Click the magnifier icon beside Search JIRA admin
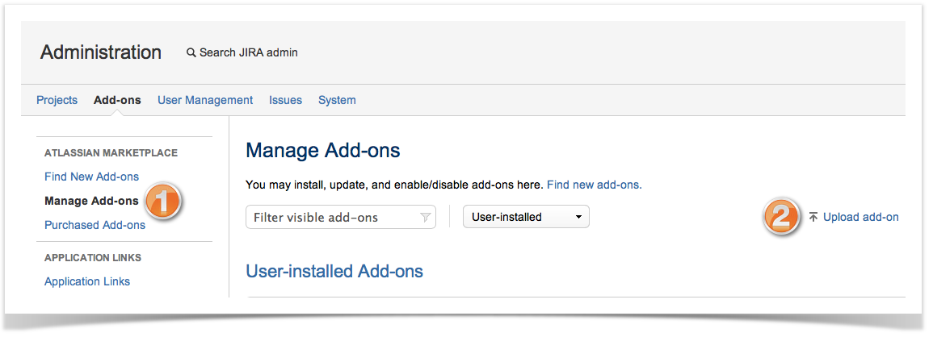 point(191,52)
